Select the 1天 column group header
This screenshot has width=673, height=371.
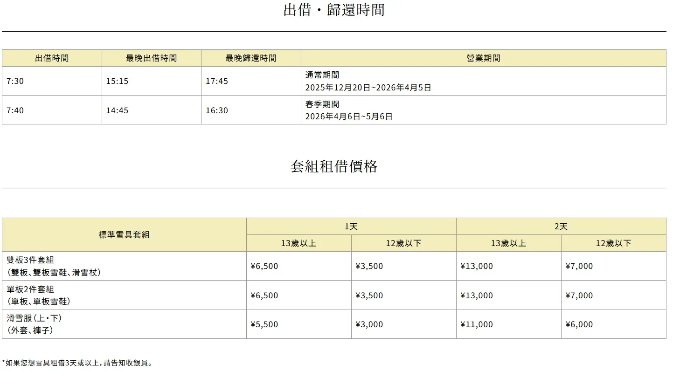point(351,227)
